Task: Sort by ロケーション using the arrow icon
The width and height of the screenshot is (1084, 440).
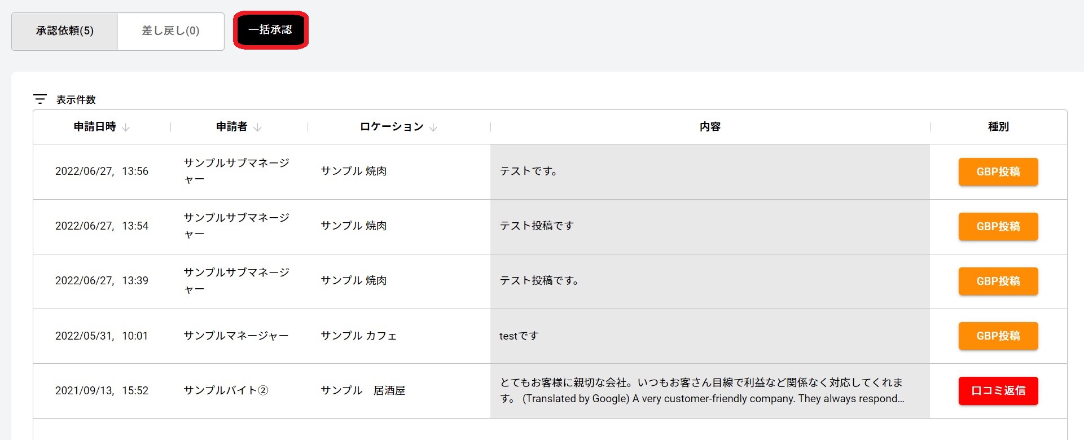Action: [433, 127]
